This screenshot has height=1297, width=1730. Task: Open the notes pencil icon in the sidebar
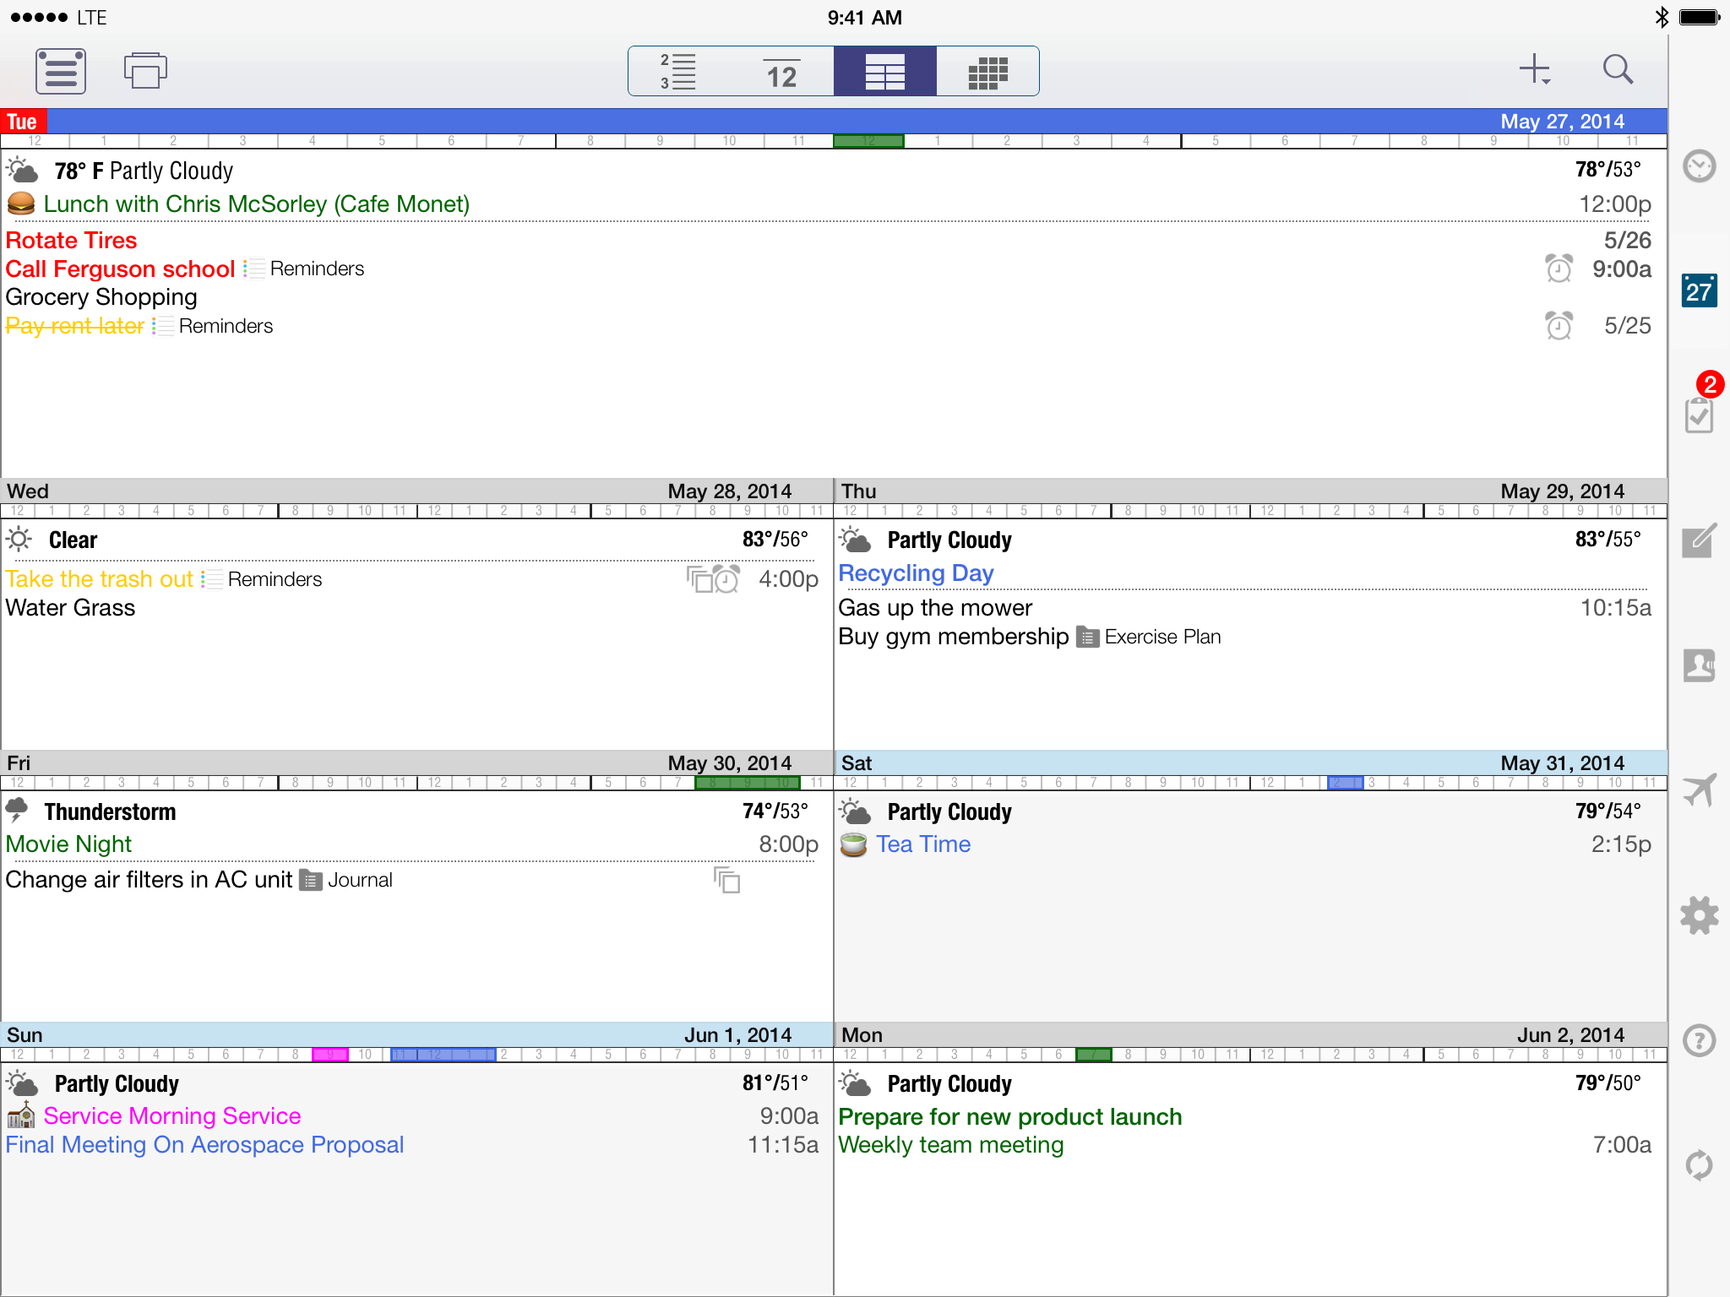click(1699, 540)
